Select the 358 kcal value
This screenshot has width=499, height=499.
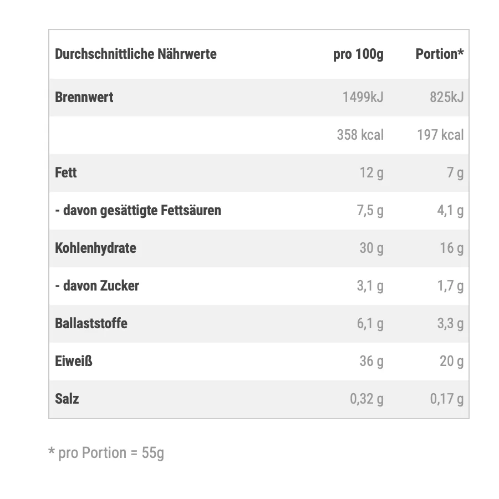(x=360, y=135)
